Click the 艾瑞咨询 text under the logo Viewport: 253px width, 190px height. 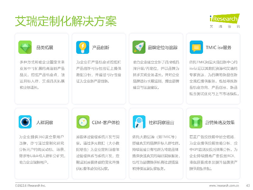[x=225, y=26]
